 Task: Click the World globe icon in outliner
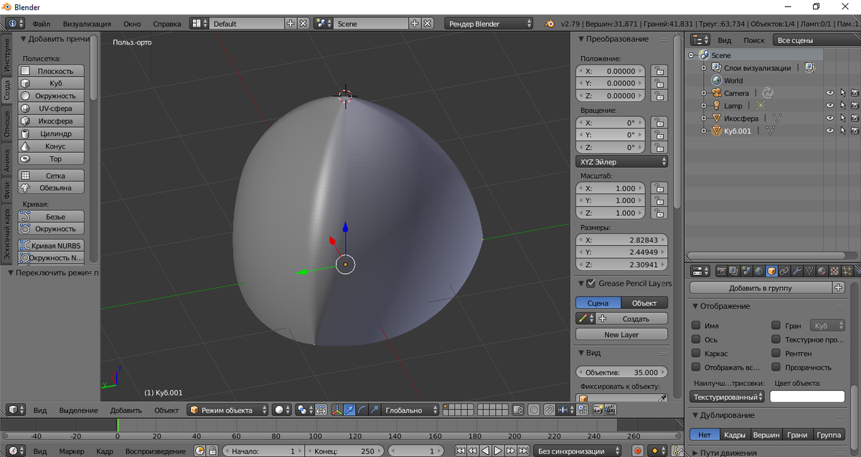coord(716,80)
